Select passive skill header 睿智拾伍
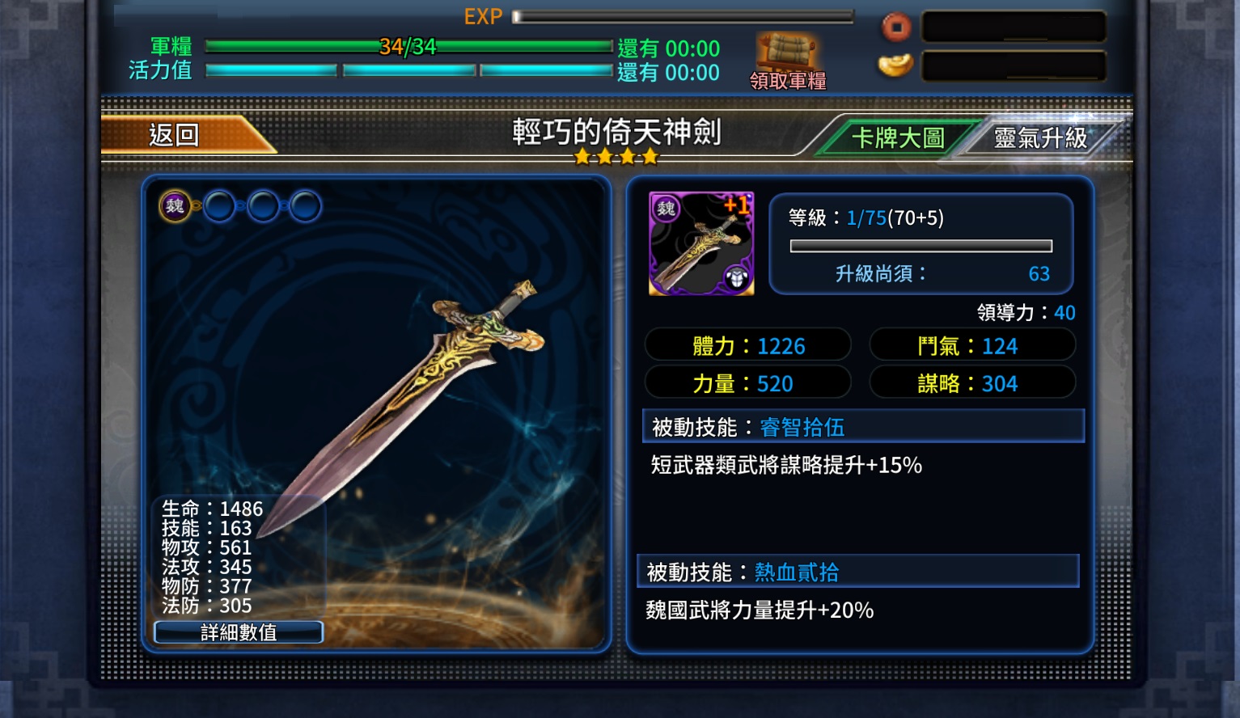Screen dimensions: 1240x718 863,426
